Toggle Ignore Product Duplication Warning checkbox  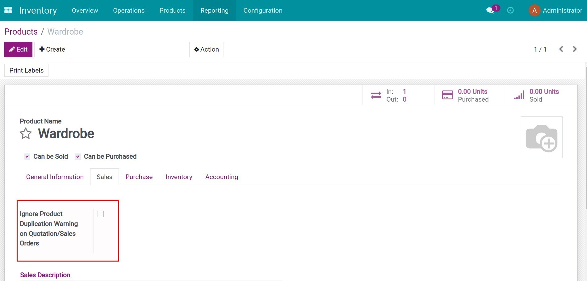pyautogui.click(x=101, y=214)
